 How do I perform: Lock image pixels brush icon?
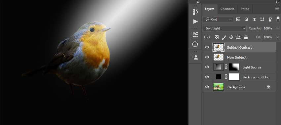pos(224,37)
